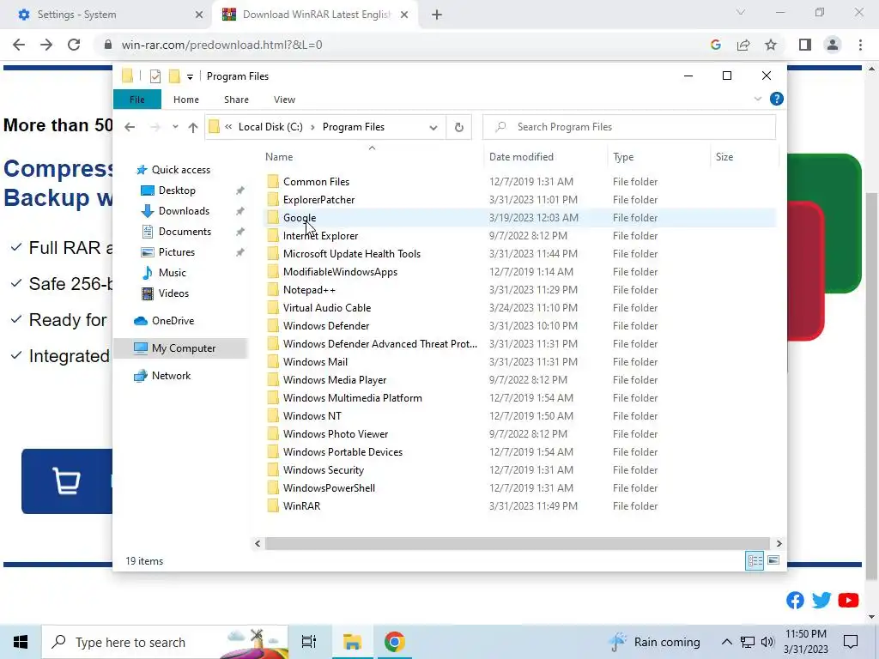Open the Windows Start menu

point(21,642)
